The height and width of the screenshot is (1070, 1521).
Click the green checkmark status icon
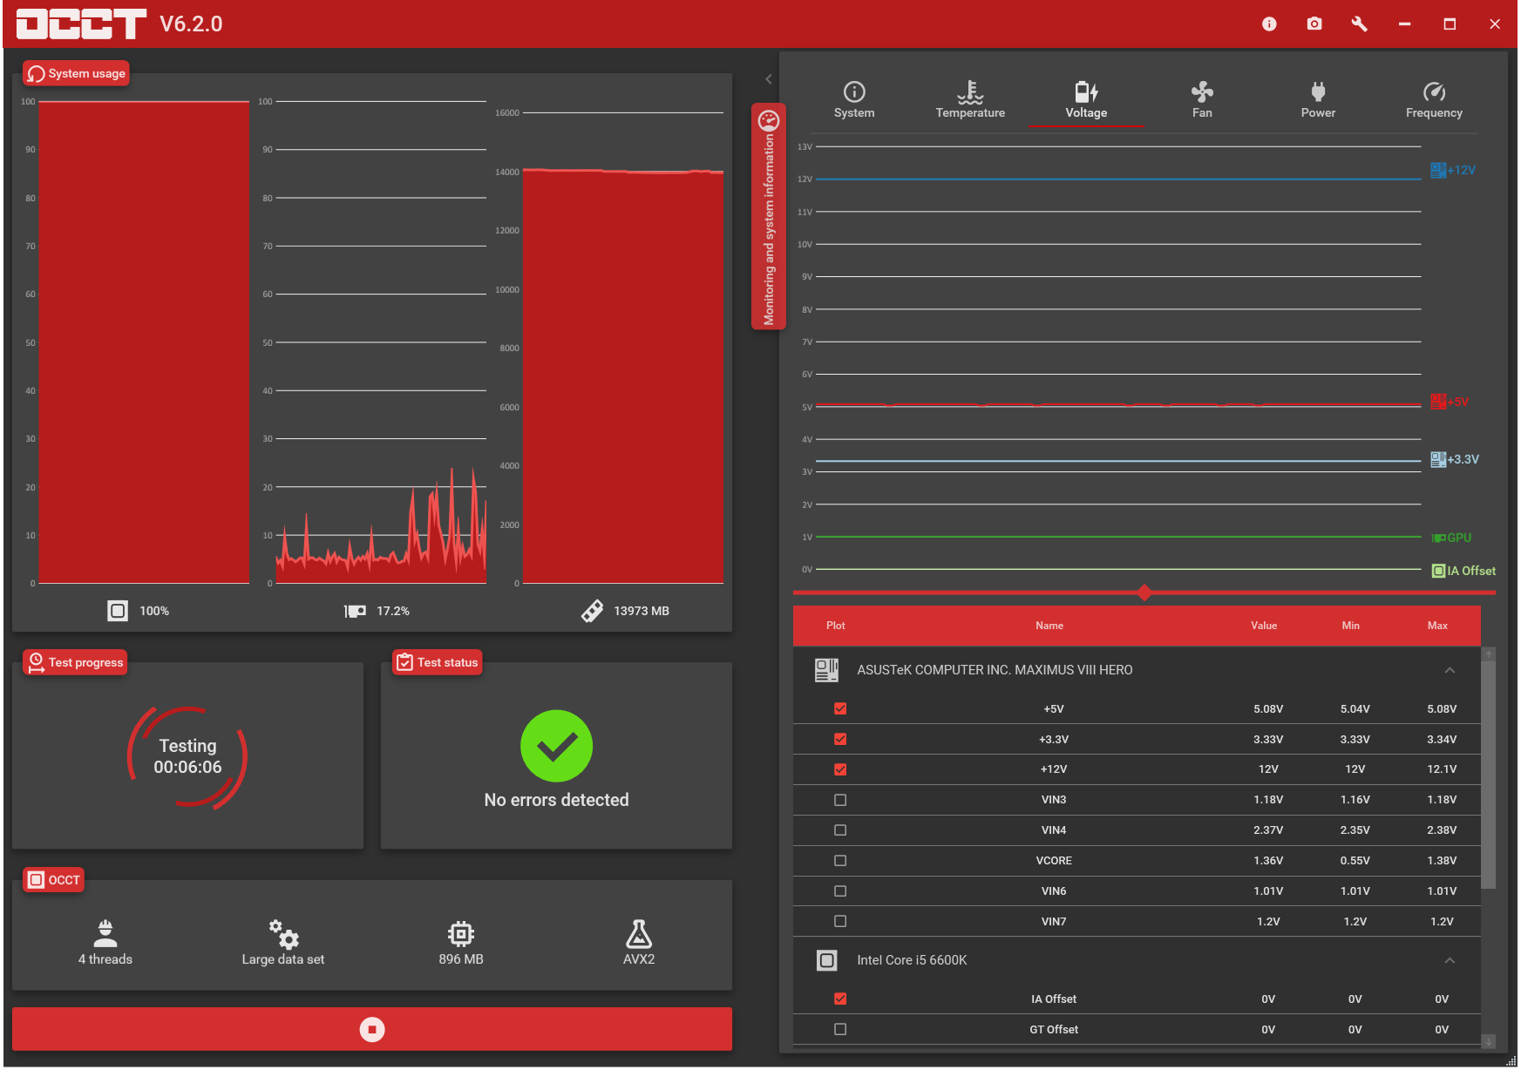[556, 746]
